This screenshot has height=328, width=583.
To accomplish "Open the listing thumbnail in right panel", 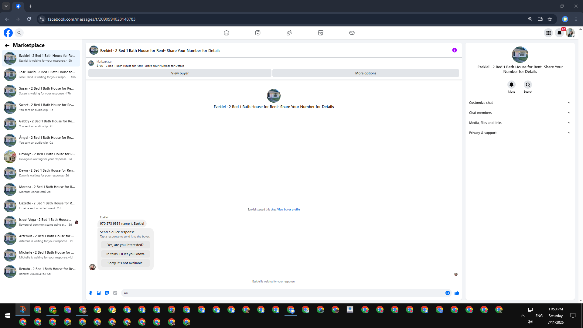I will coord(520,55).
